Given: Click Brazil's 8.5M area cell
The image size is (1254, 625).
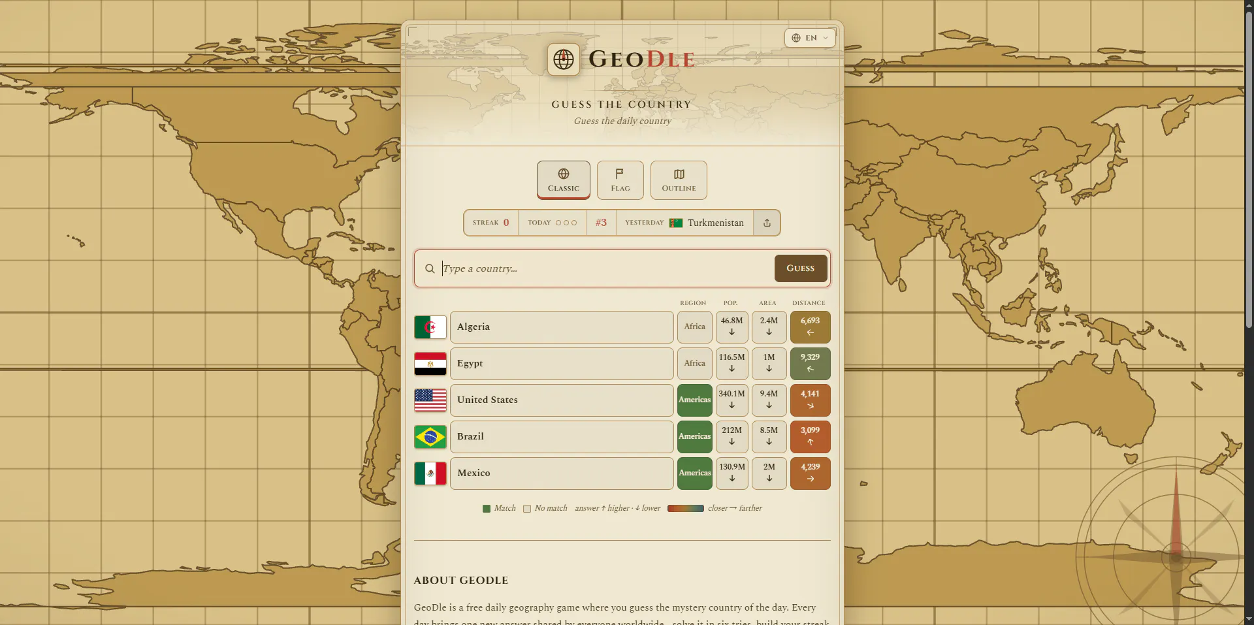Looking at the screenshot, I should 769,437.
